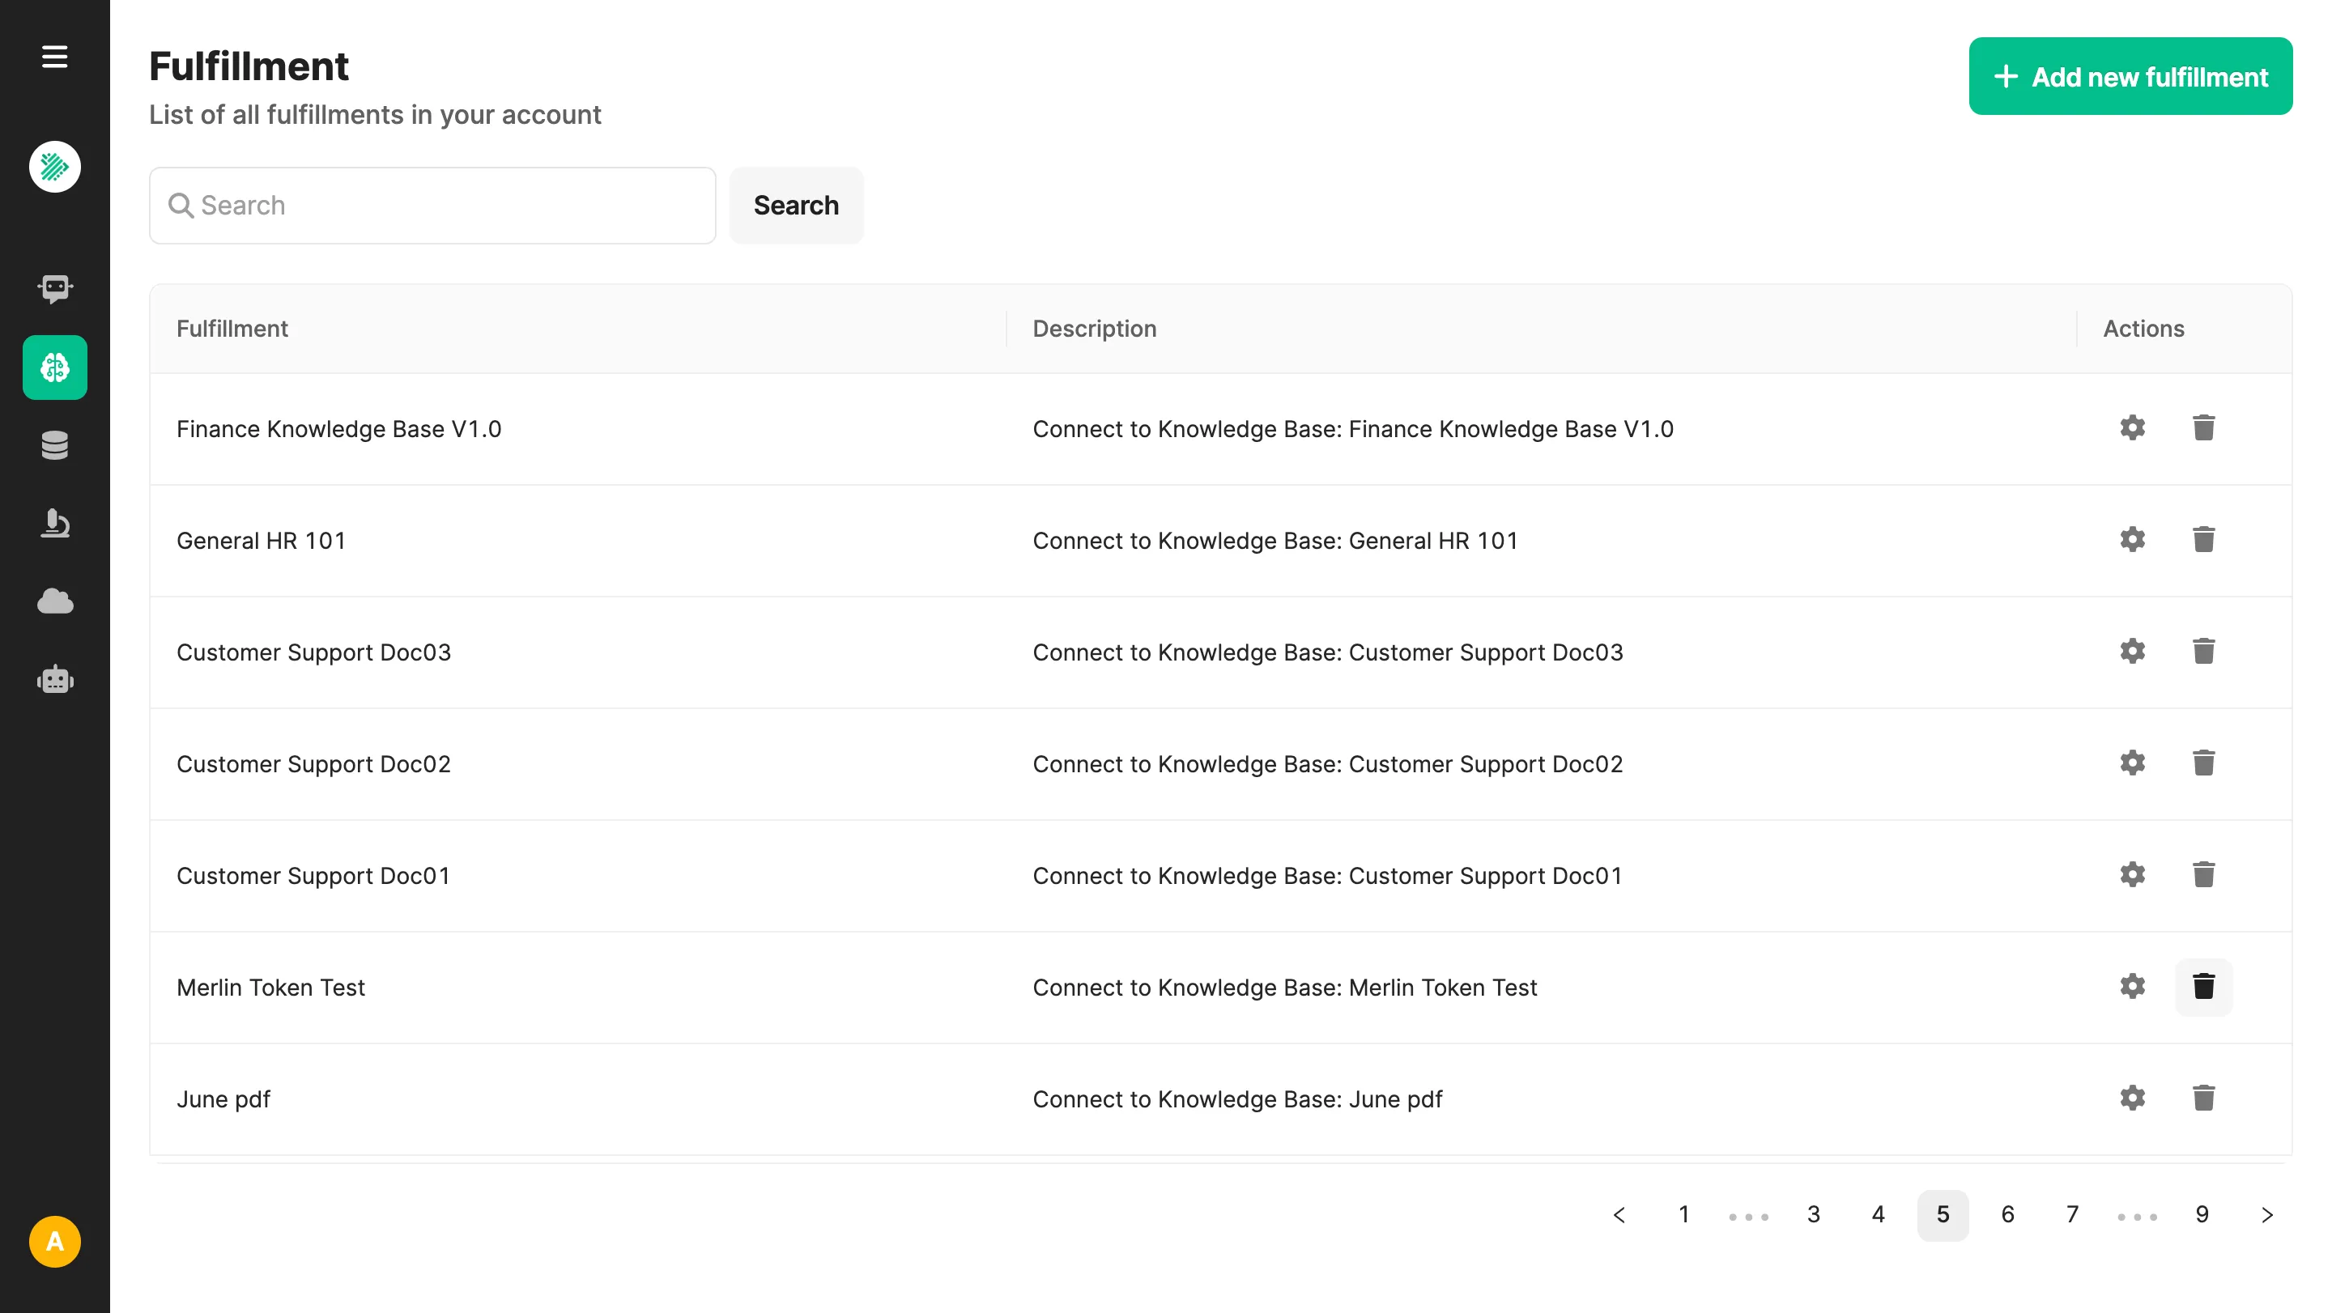Open settings for General HR 101

pos(2132,539)
